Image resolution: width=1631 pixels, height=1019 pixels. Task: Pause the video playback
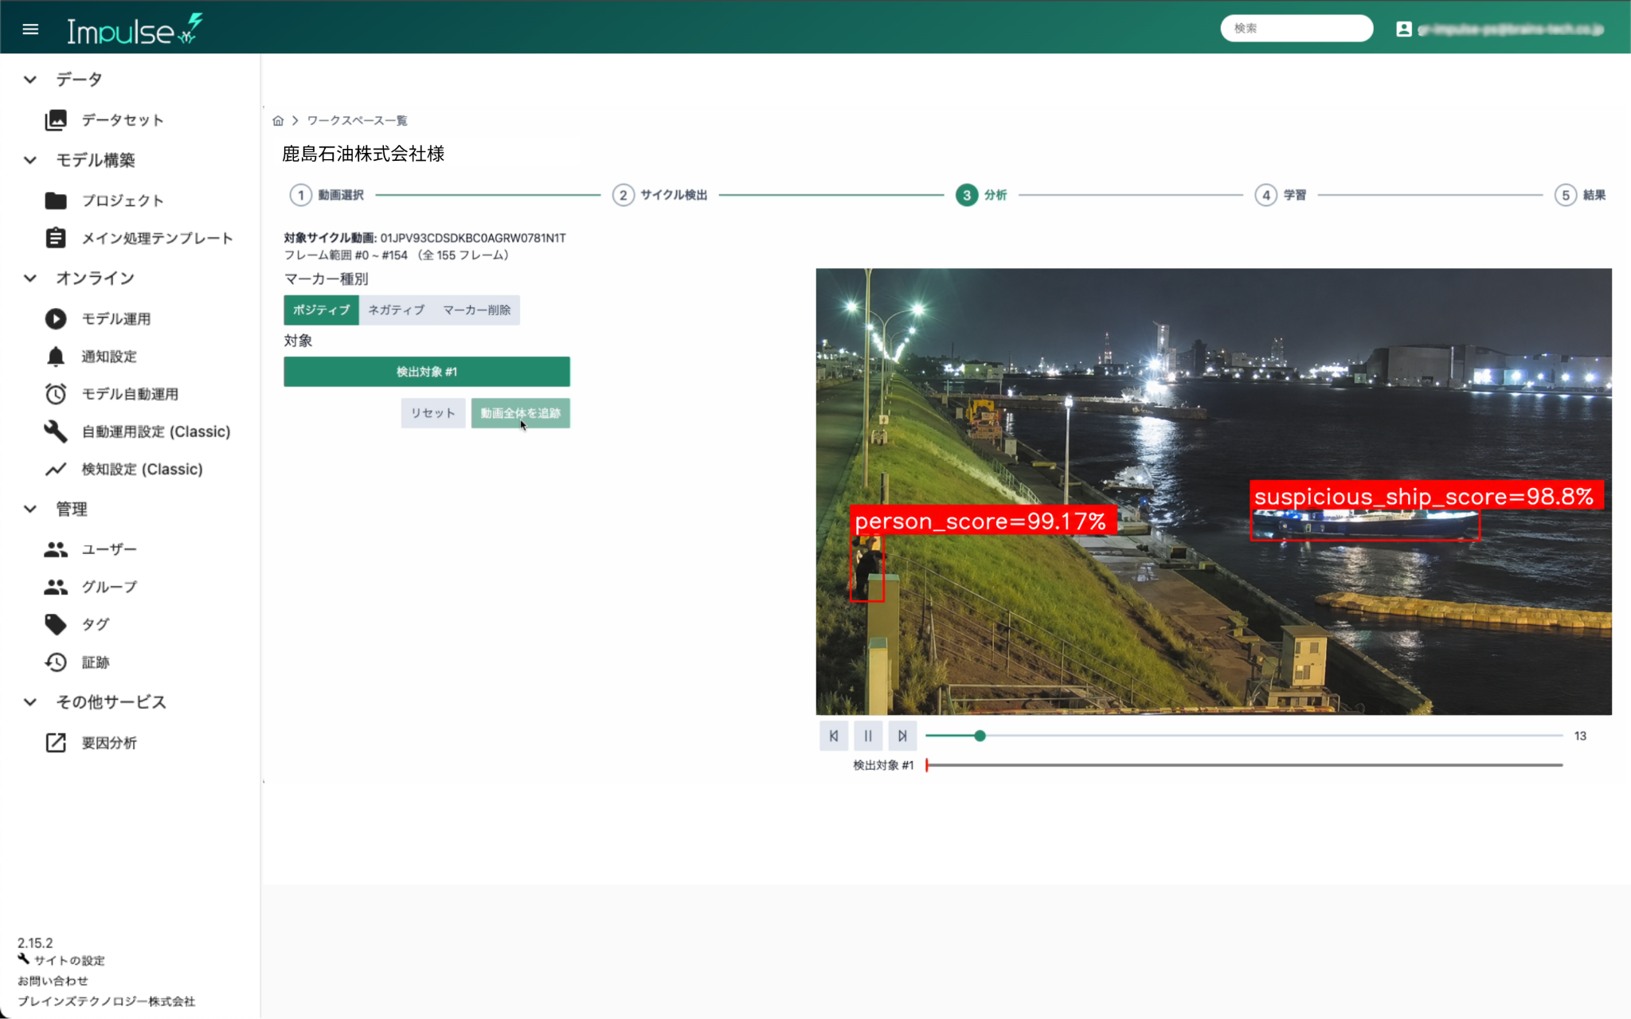point(868,736)
